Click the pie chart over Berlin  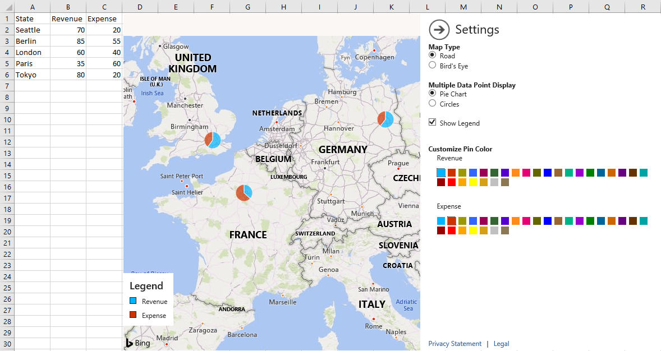[385, 119]
